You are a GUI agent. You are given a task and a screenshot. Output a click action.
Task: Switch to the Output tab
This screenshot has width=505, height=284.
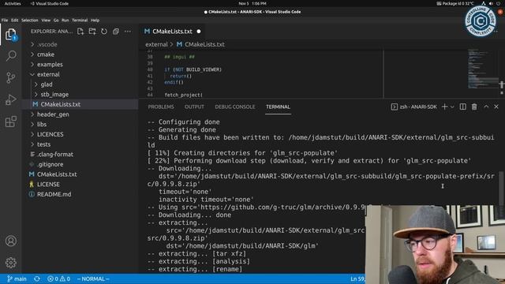click(x=194, y=107)
